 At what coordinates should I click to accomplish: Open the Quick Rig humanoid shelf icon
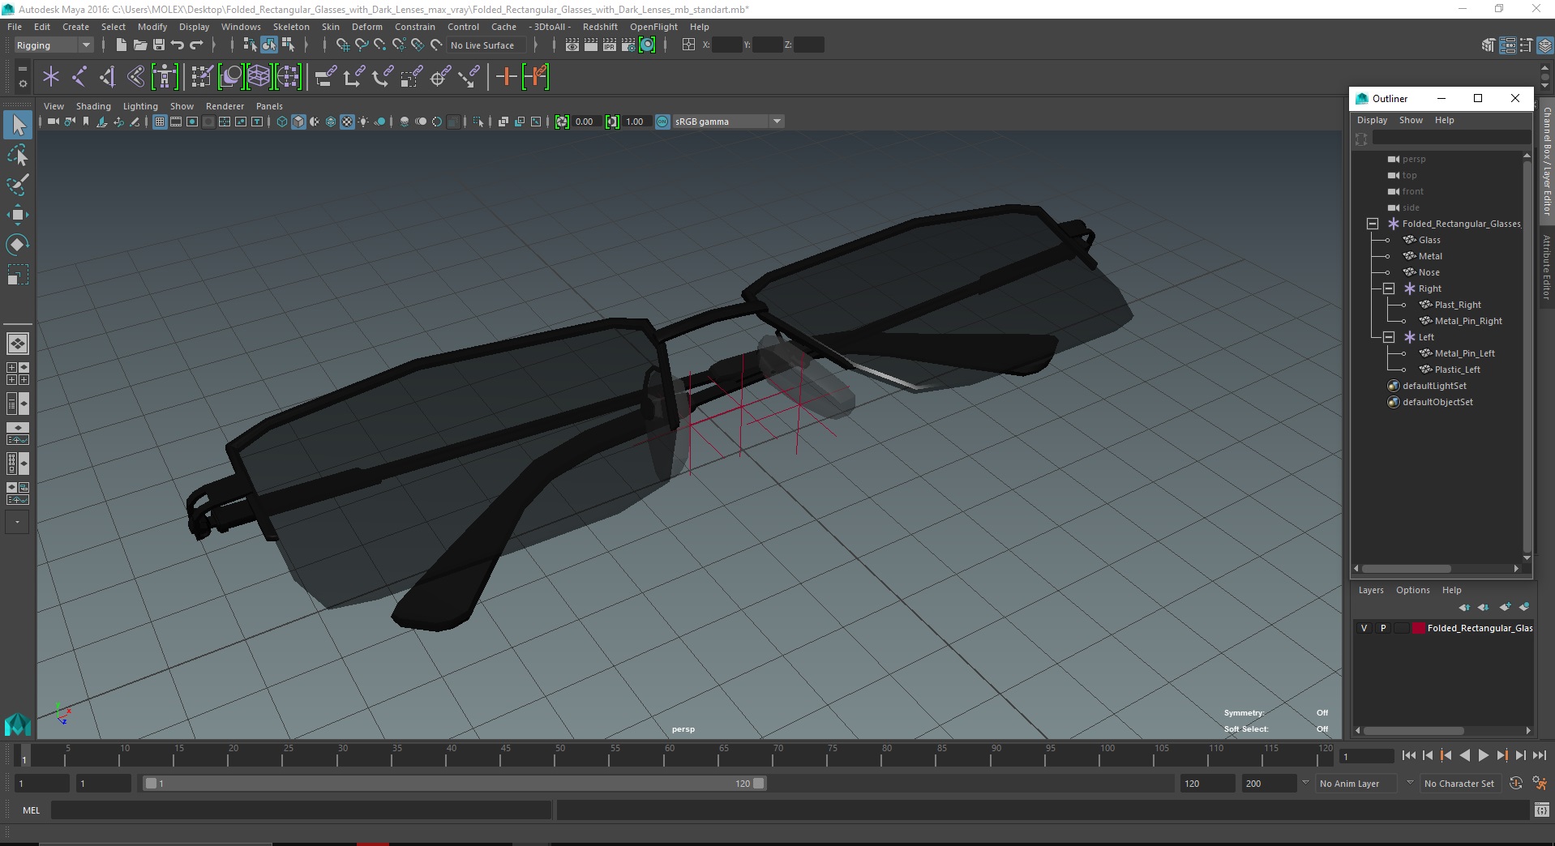tap(165, 77)
